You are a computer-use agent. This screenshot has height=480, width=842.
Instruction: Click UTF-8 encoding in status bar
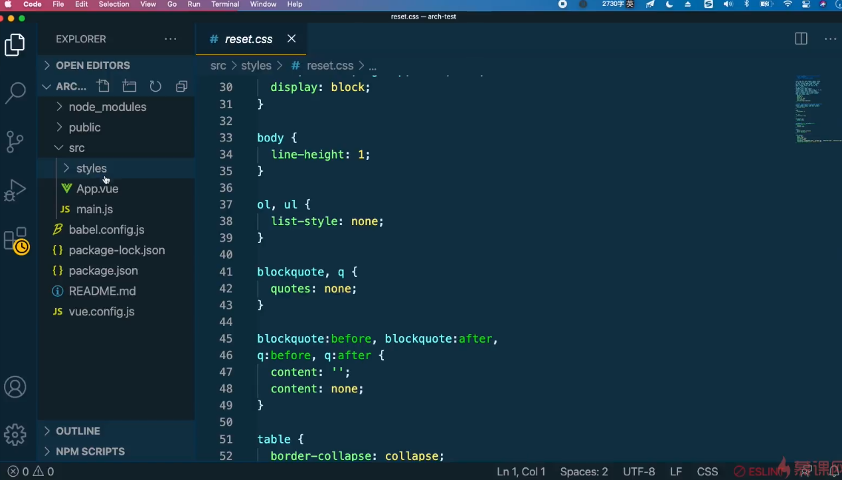point(639,471)
